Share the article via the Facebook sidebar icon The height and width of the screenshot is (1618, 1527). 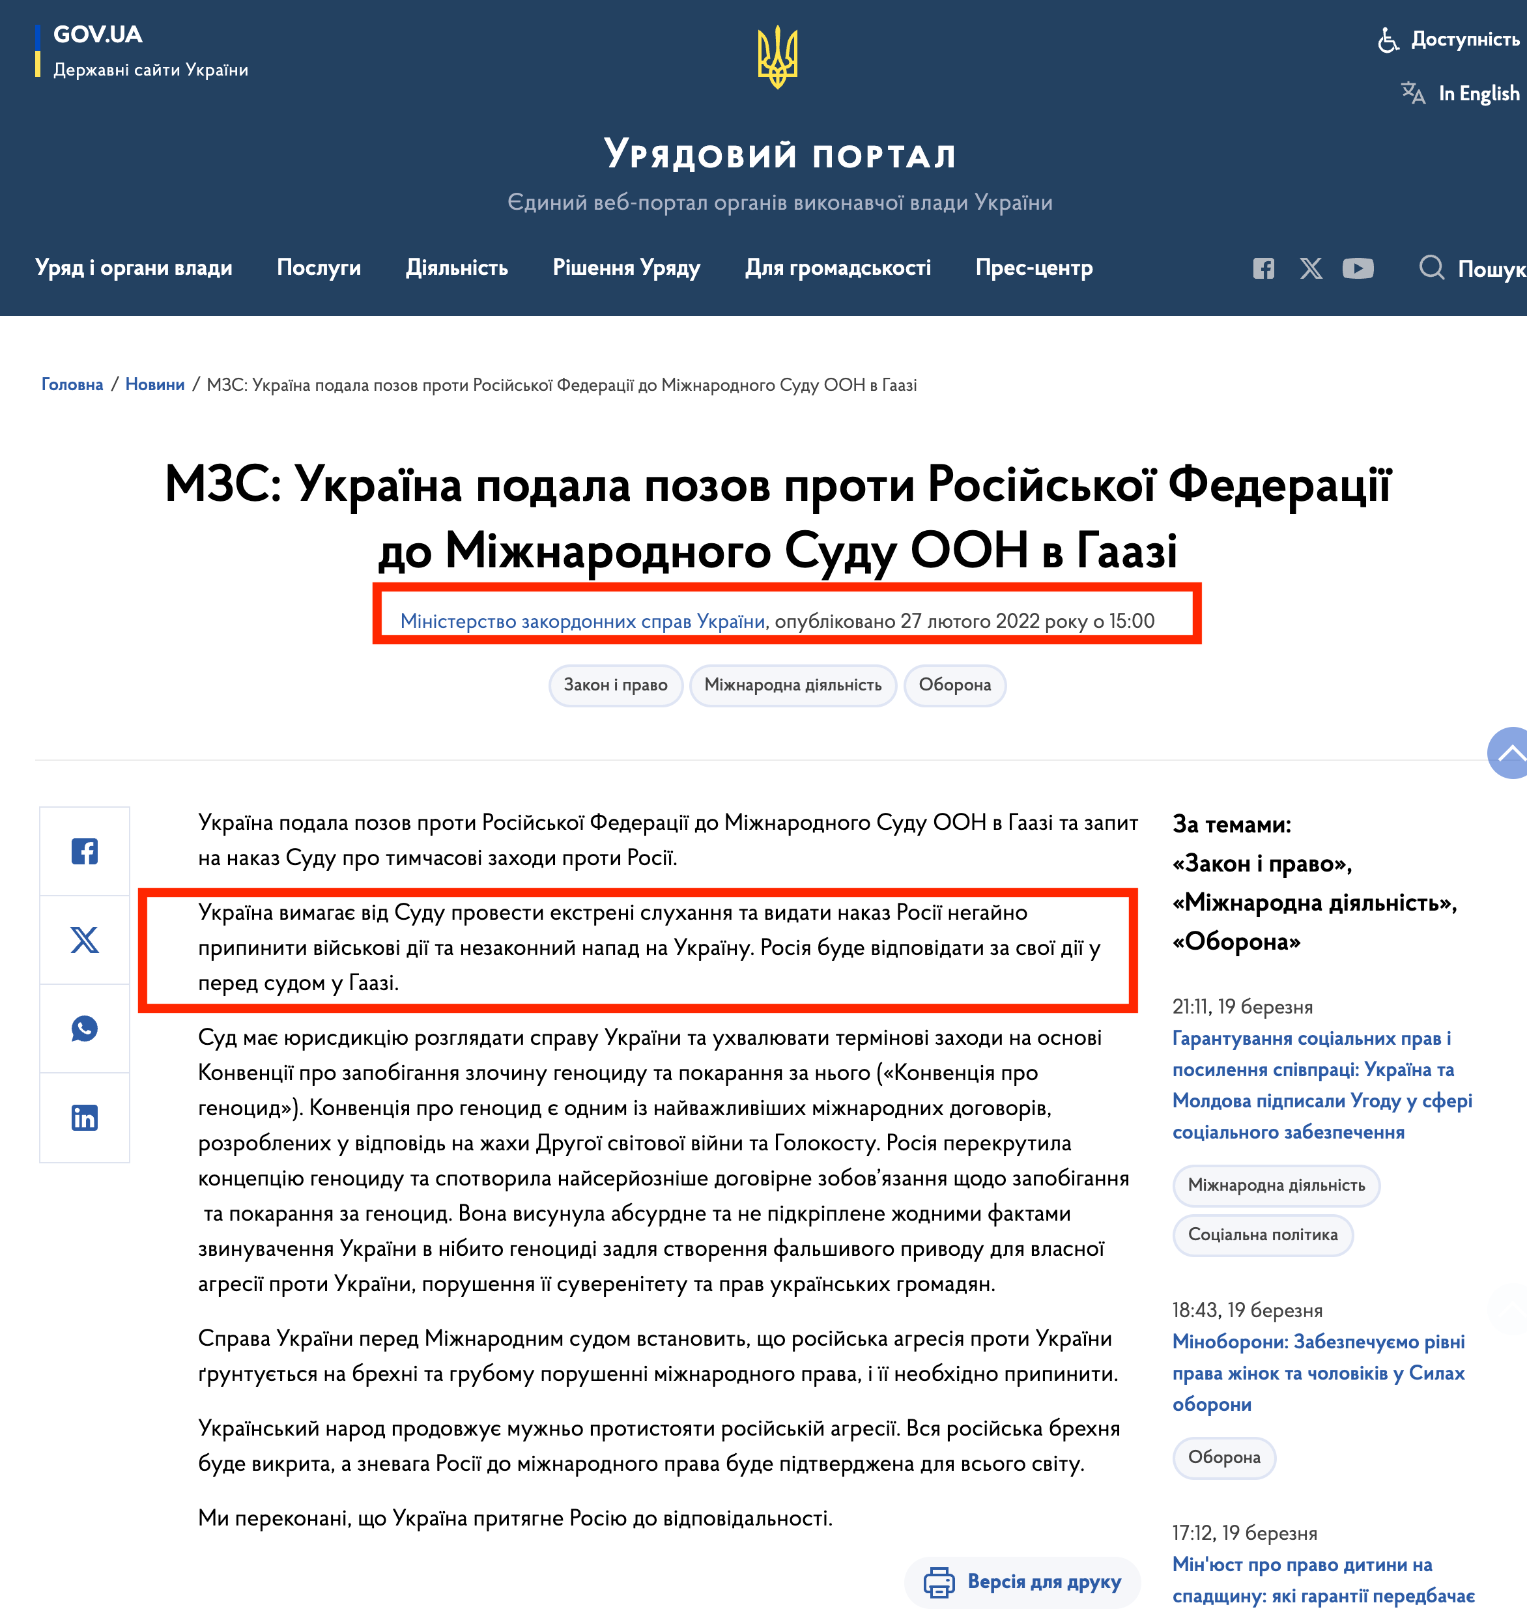click(84, 851)
